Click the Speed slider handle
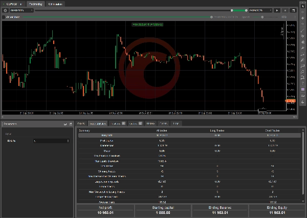Image resolution: width=307 pixels, height=218 pixels. coord(262,17)
